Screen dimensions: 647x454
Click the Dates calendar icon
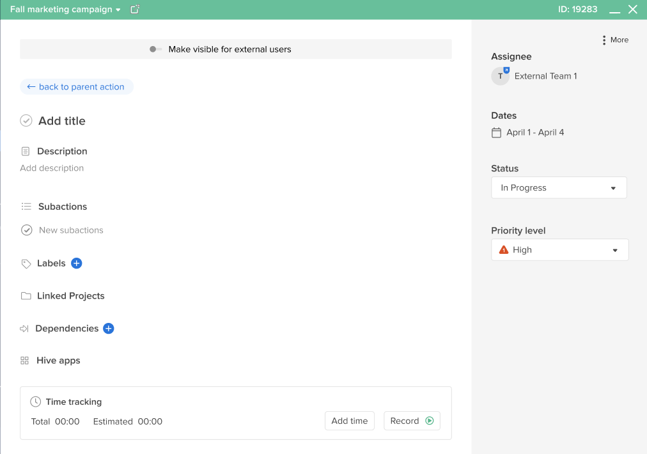(496, 132)
